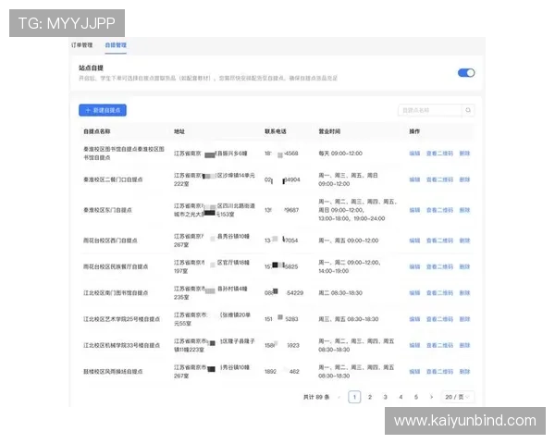Click the magnifier search icon
Image resolution: width=555 pixels, height=444 pixels.
[468, 110]
